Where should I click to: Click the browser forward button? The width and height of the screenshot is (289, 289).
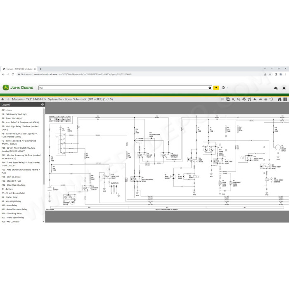[8, 74]
